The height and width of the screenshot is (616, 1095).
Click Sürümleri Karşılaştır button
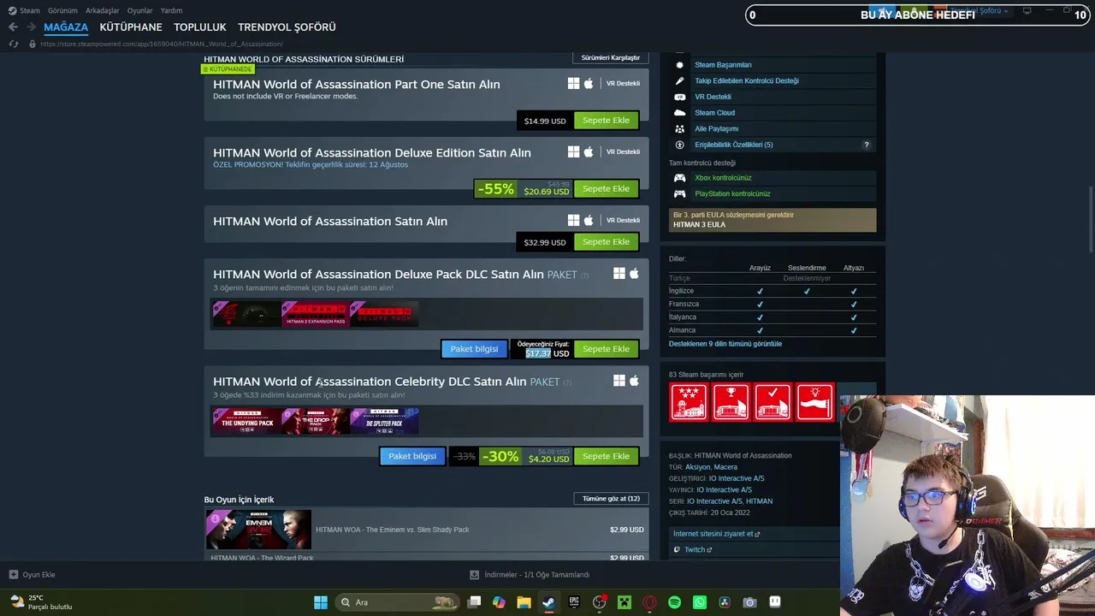click(611, 58)
